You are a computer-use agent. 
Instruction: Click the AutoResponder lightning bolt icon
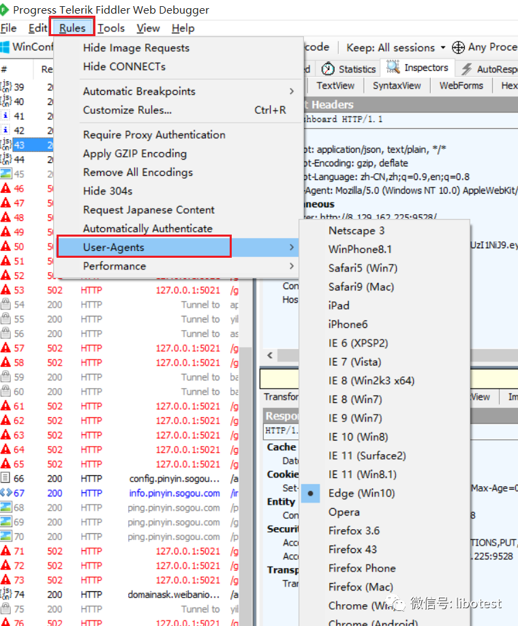tap(466, 69)
